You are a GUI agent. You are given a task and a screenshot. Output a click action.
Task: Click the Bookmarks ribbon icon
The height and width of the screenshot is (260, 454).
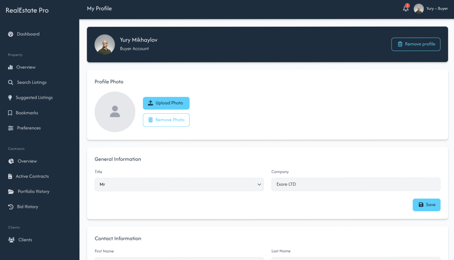click(10, 113)
